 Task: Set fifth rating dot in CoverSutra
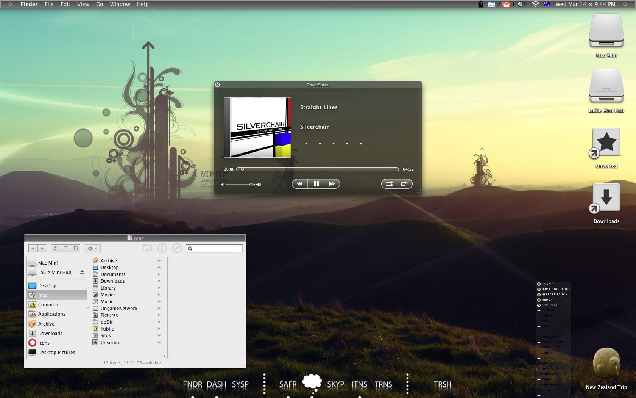pyautogui.click(x=361, y=144)
